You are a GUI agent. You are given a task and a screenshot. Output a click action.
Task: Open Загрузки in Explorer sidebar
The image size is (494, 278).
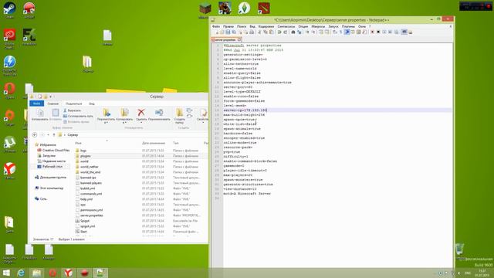49,156
